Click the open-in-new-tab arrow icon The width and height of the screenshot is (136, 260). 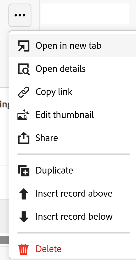(x=24, y=46)
